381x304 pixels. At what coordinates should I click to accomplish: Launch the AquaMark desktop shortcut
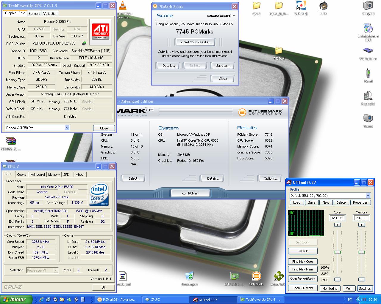[x=278, y=279]
